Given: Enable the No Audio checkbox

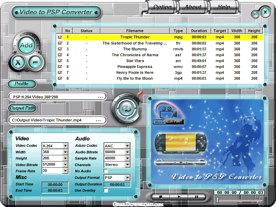Looking at the screenshot, I should pyautogui.click(x=106, y=171).
